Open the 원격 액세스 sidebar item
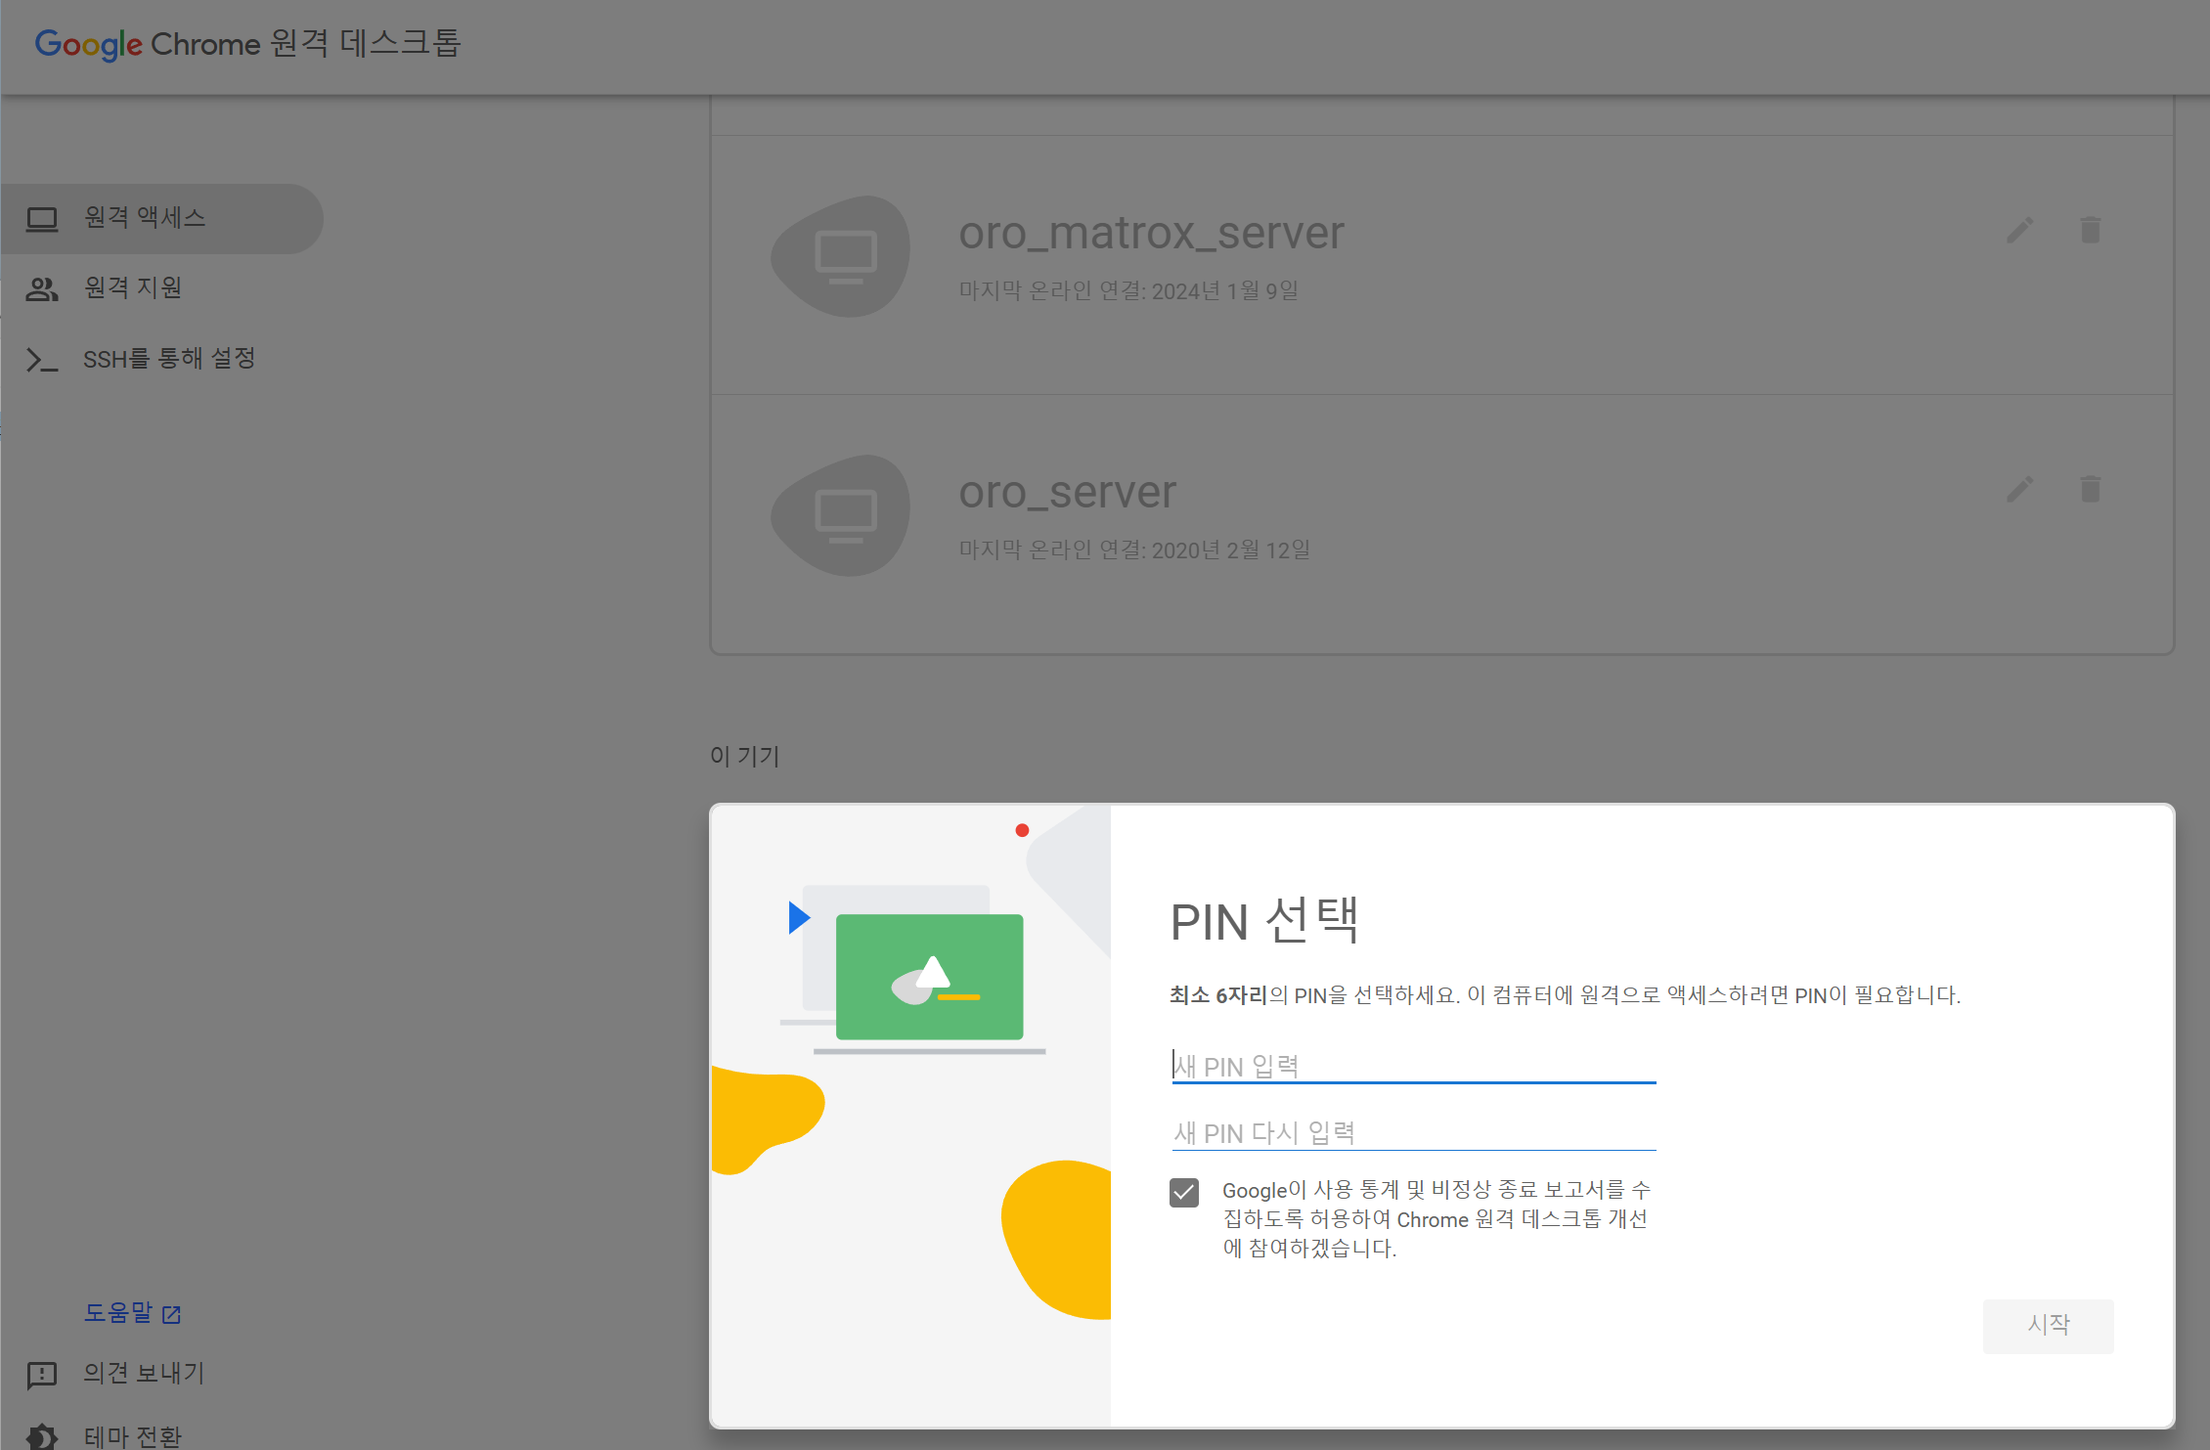The image size is (2210, 1450). coord(160,218)
